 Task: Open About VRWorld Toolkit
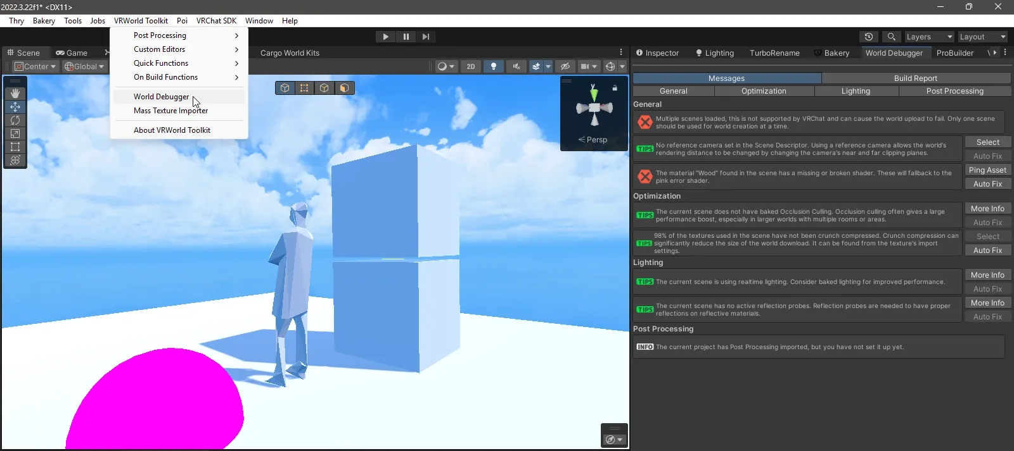click(x=179, y=130)
